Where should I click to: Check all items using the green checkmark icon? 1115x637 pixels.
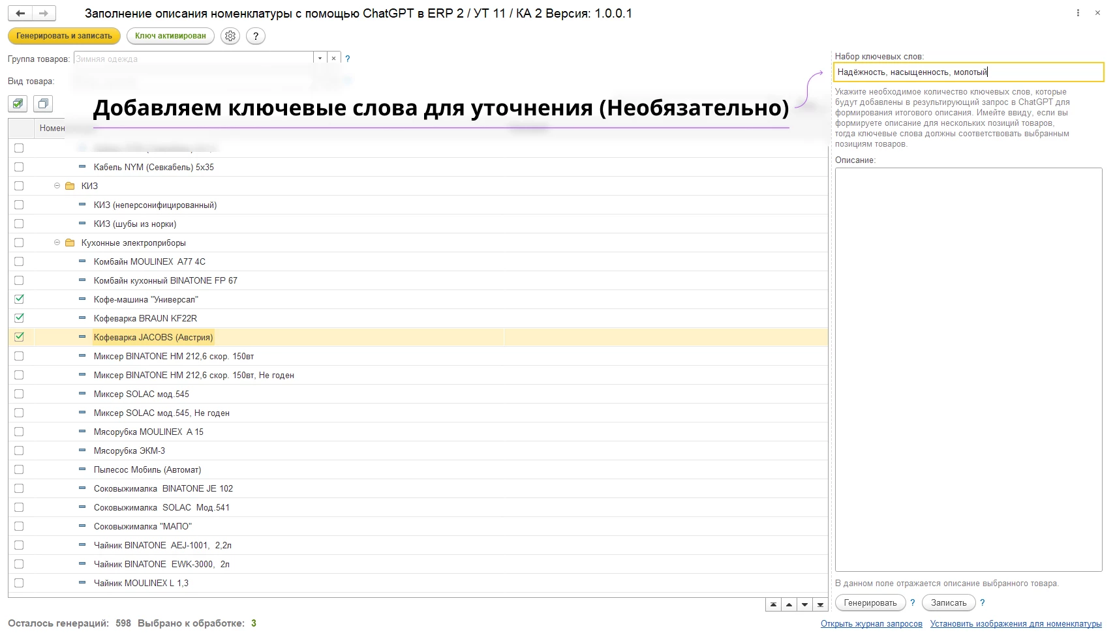(x=18, y=104)
